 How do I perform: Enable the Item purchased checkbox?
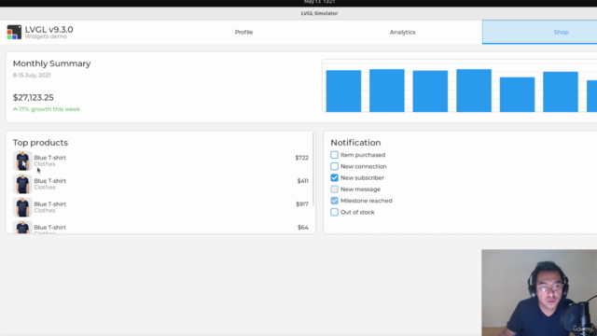[334, 155]
